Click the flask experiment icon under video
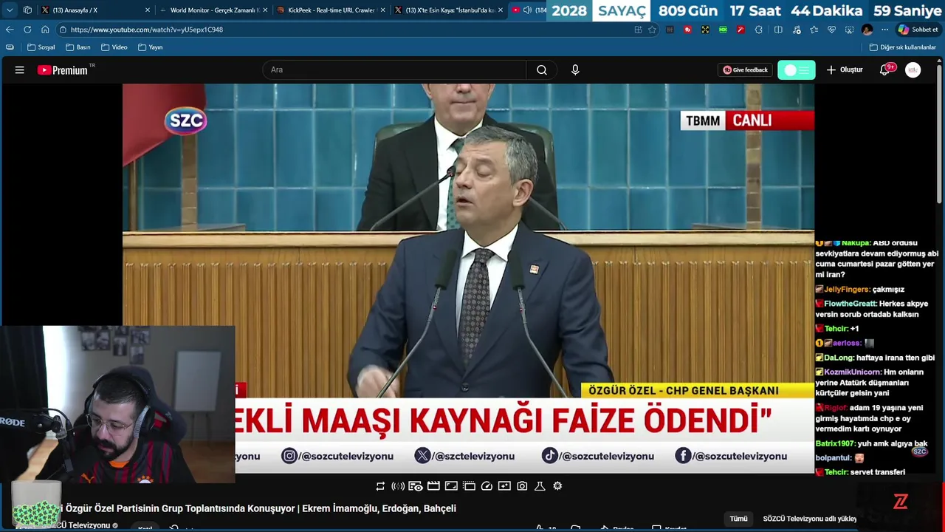Viewport: 945px width, 532px height. coord(540,486)
